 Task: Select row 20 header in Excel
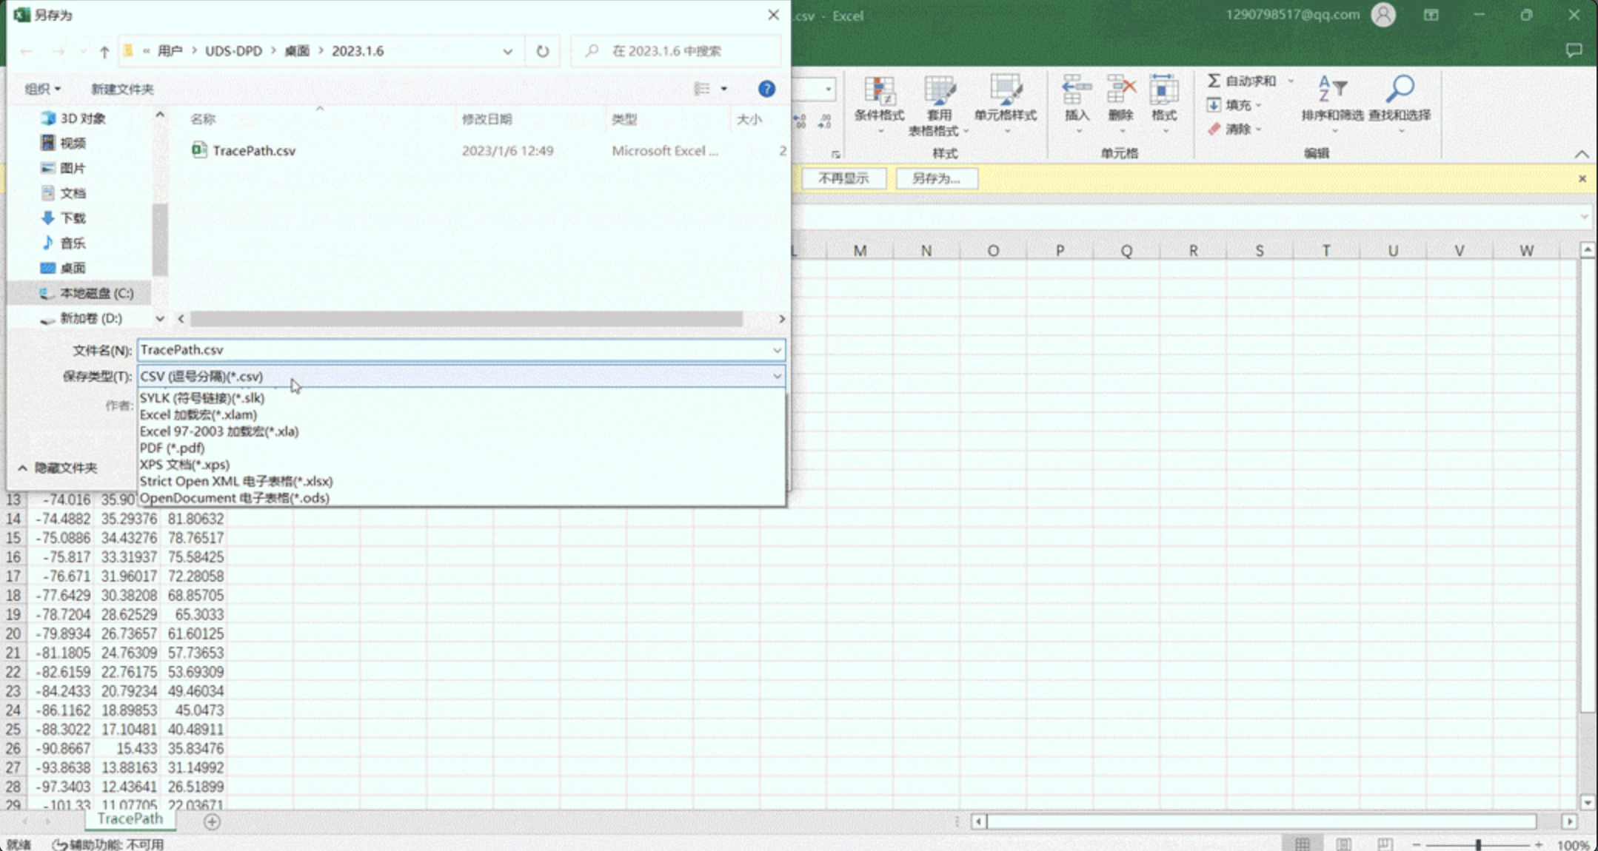pyautogui.click(x=13, y=634)
